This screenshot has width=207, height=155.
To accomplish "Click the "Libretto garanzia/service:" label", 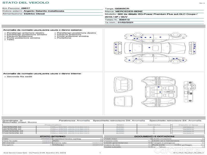I will (116, 143).
